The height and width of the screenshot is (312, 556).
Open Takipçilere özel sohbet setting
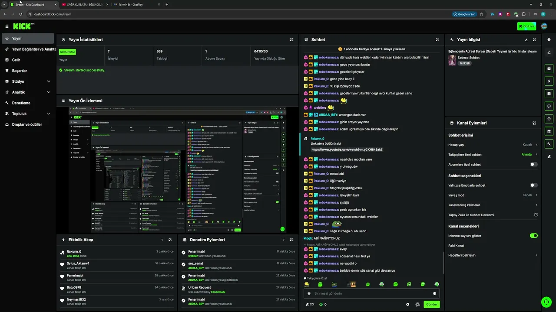pyautogui.click(x=493, y=155)
